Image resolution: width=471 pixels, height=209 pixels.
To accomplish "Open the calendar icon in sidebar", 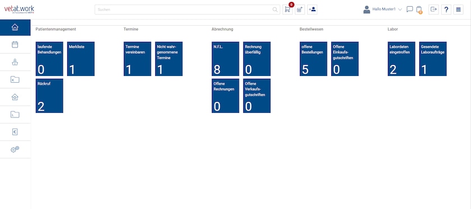I will coord(15,45).
